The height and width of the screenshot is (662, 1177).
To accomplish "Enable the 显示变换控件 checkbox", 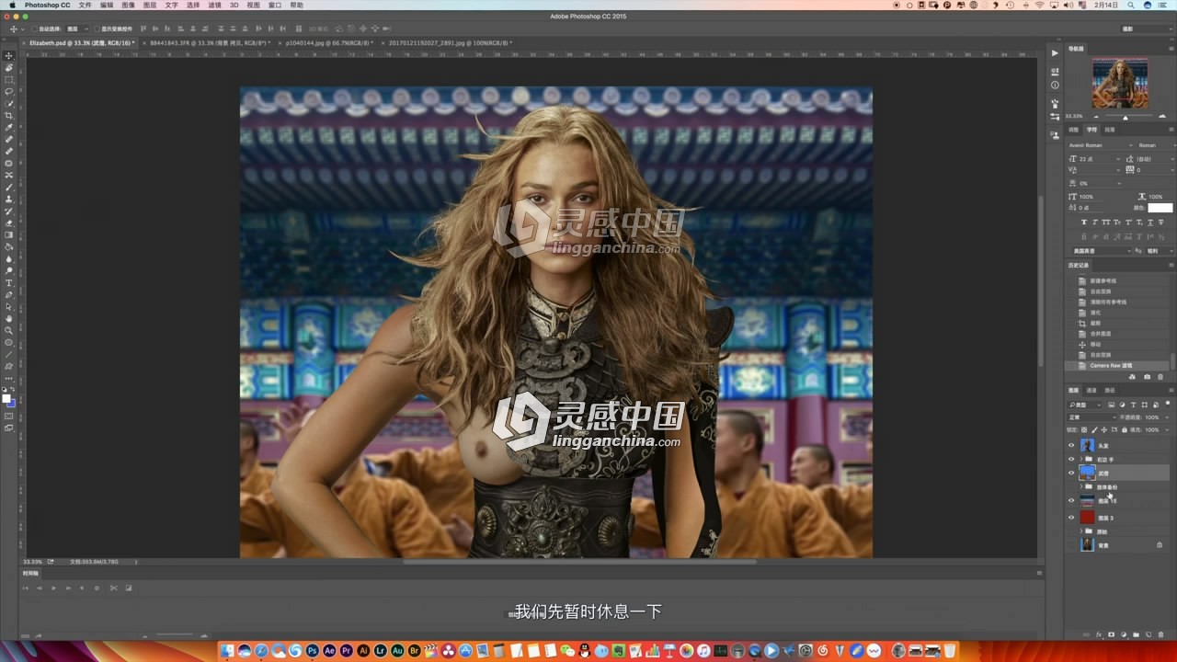I will (x=97, y=29).
